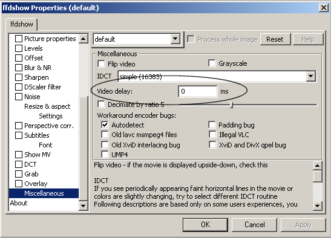The image size is (331, 238).
Task: Select the ffdshow tab
Action: point(22,24)
